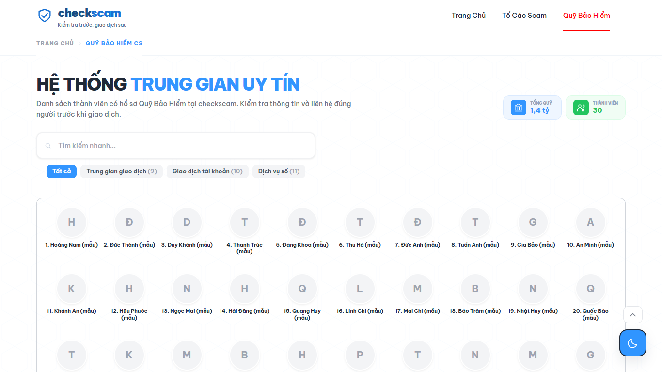Viewport: 662px width, 372px height.
Task: Click the Tổng Quỹ bank icon
Action: click(519, 108)
